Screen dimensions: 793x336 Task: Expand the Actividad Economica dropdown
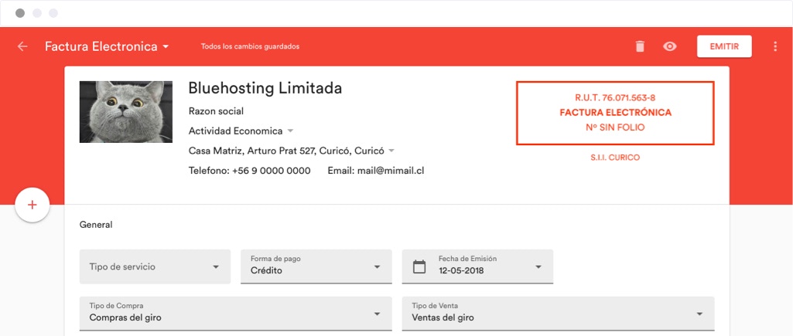tap(241, 131)
